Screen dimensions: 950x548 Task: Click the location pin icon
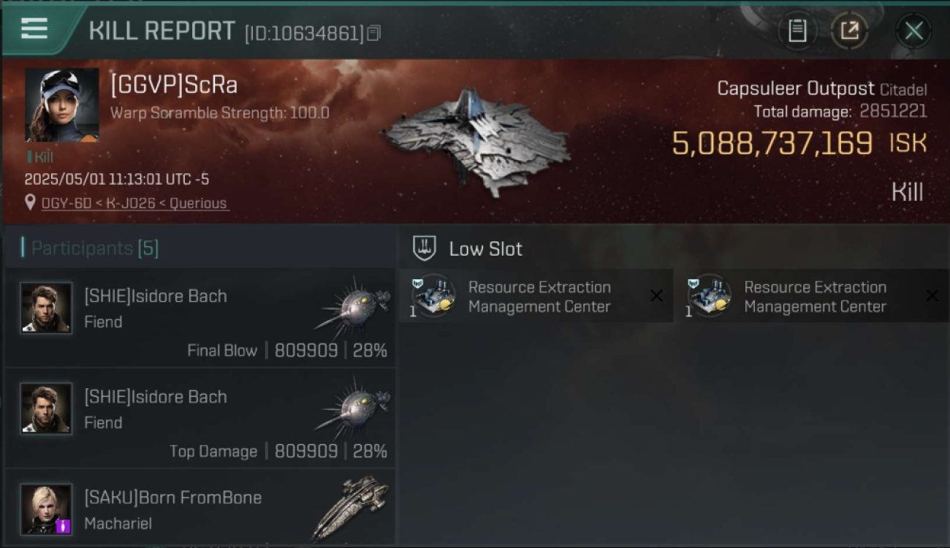click(x=30, y=202)
